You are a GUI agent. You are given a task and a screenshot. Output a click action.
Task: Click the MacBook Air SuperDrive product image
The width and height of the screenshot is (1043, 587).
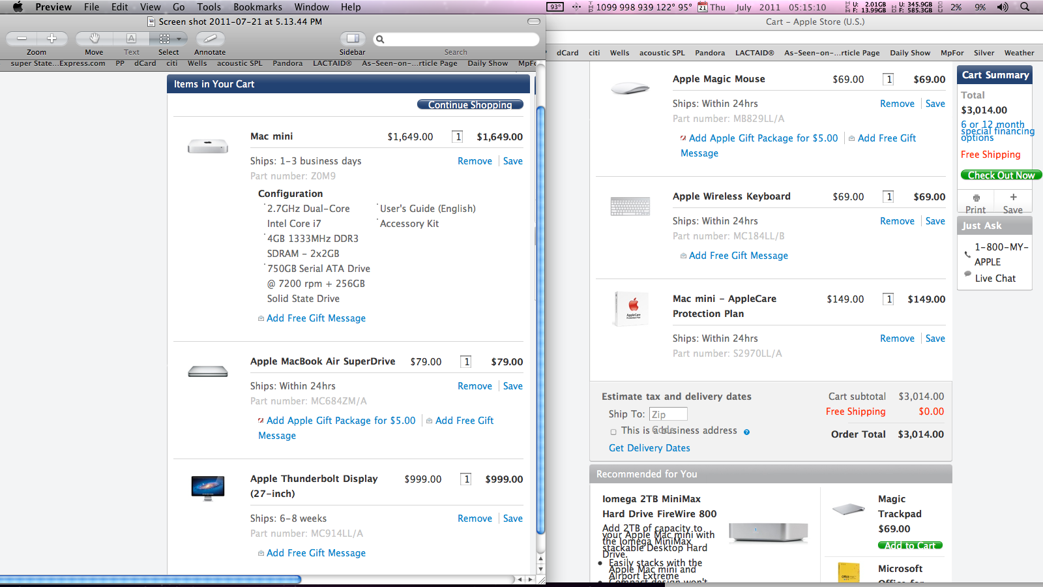click(208, 371)
